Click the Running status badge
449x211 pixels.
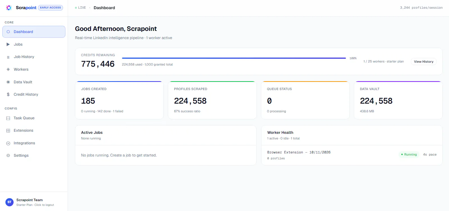tap(409, 154)
